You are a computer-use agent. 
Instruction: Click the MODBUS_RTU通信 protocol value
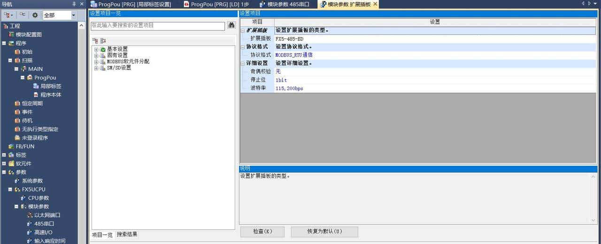294,55
